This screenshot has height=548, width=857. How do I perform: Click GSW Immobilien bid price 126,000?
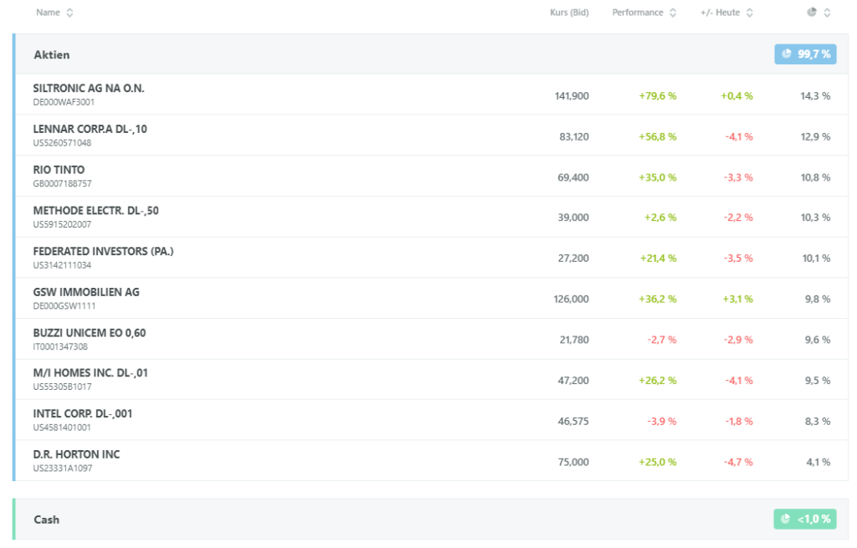571,300
